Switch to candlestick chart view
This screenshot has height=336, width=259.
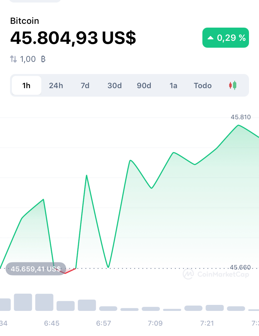pyautogui.click(x=232, y=86)
